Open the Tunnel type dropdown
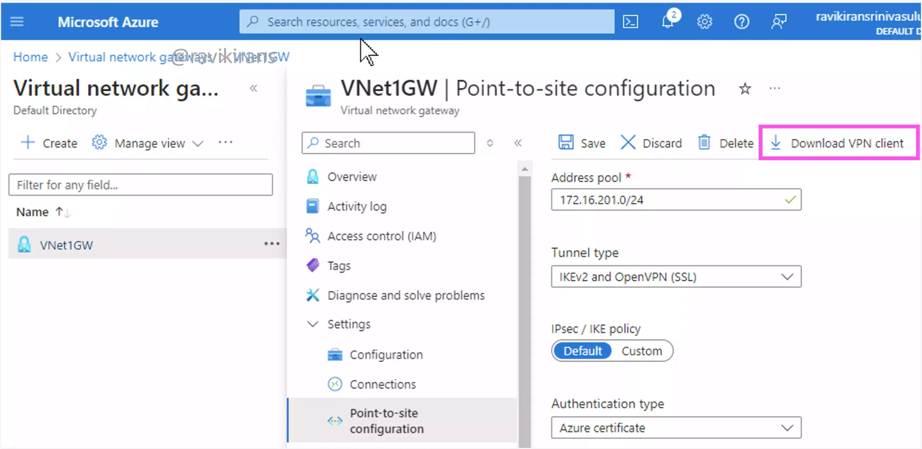The image size is (922, 449). point(676,276)
